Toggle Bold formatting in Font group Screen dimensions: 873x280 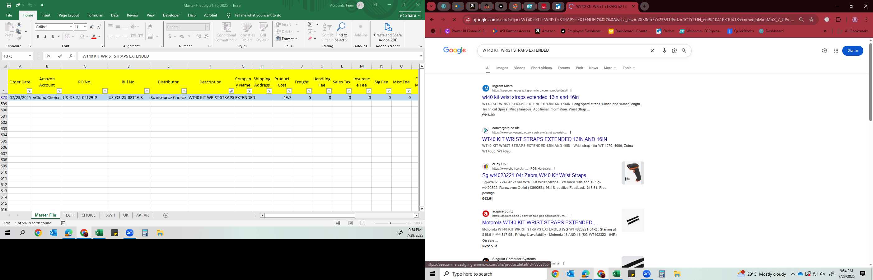pyautogui.click(x=38, y=37)
